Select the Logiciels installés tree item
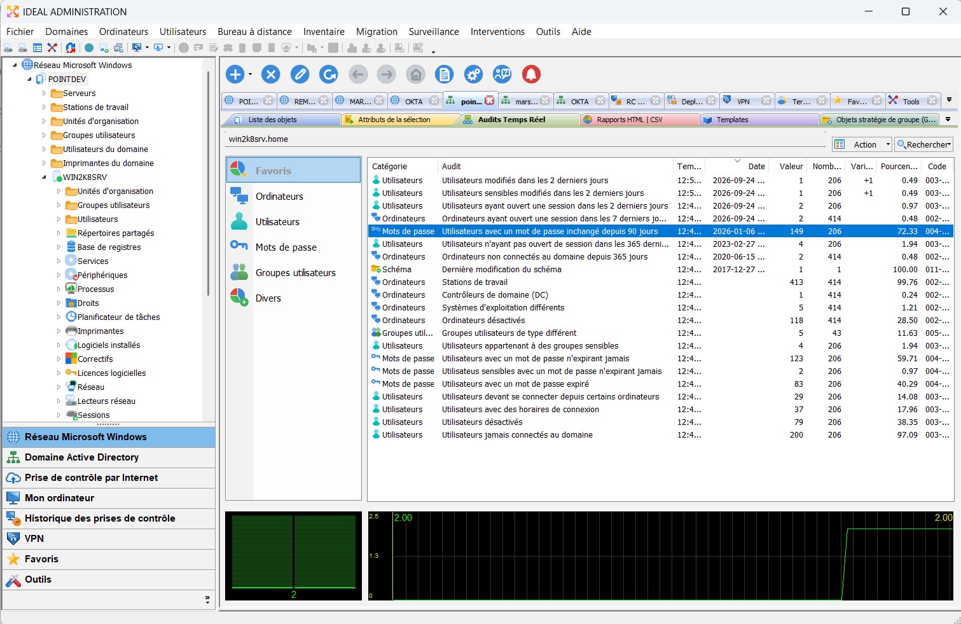The width and height of the screenshot is (961, 624). tap(109, 345)
